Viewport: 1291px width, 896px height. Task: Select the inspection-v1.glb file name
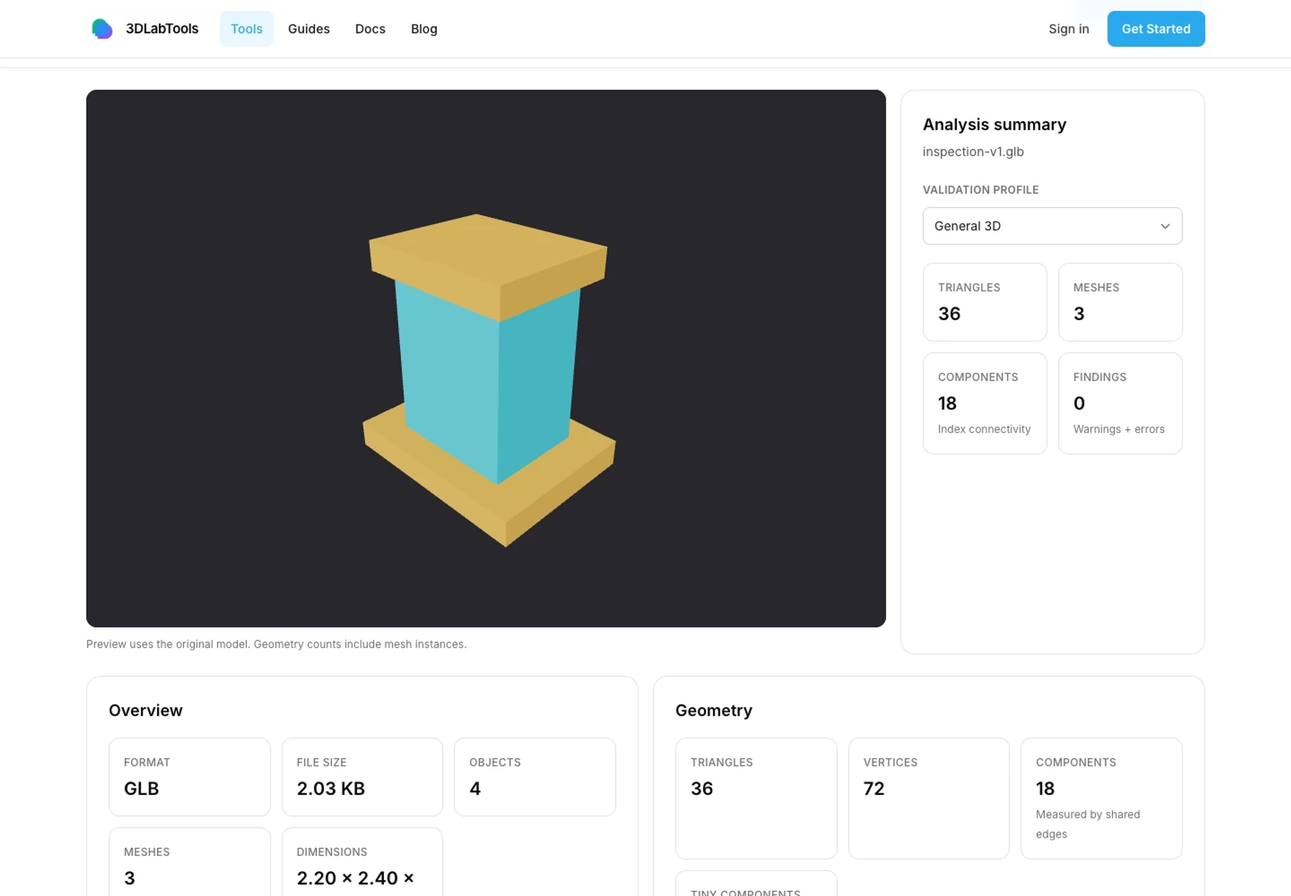click(973, 152)
